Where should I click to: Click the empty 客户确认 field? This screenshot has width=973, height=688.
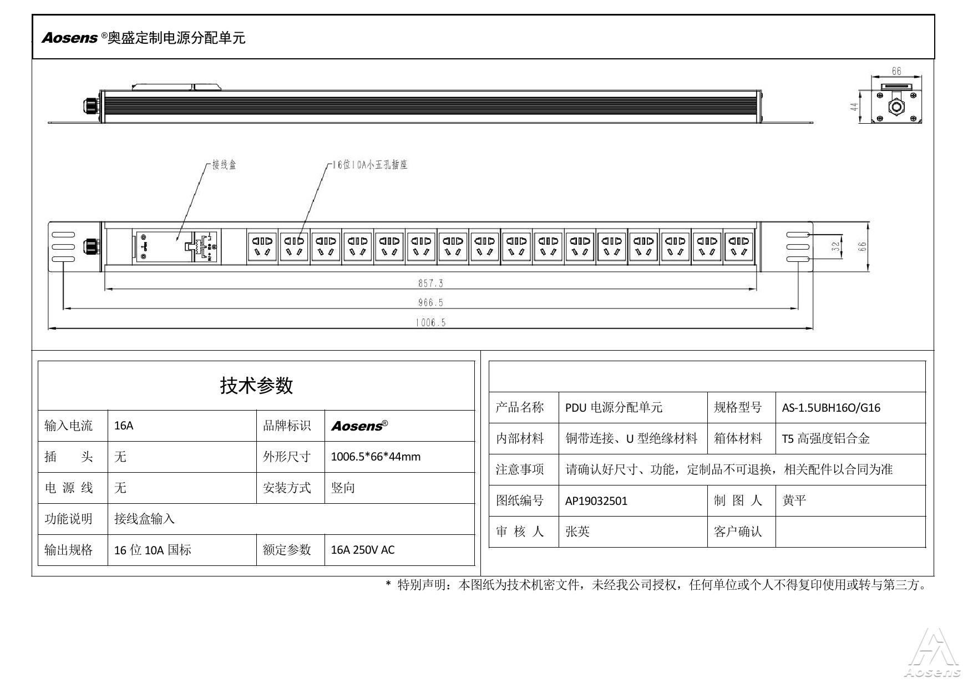pos(850,532)
